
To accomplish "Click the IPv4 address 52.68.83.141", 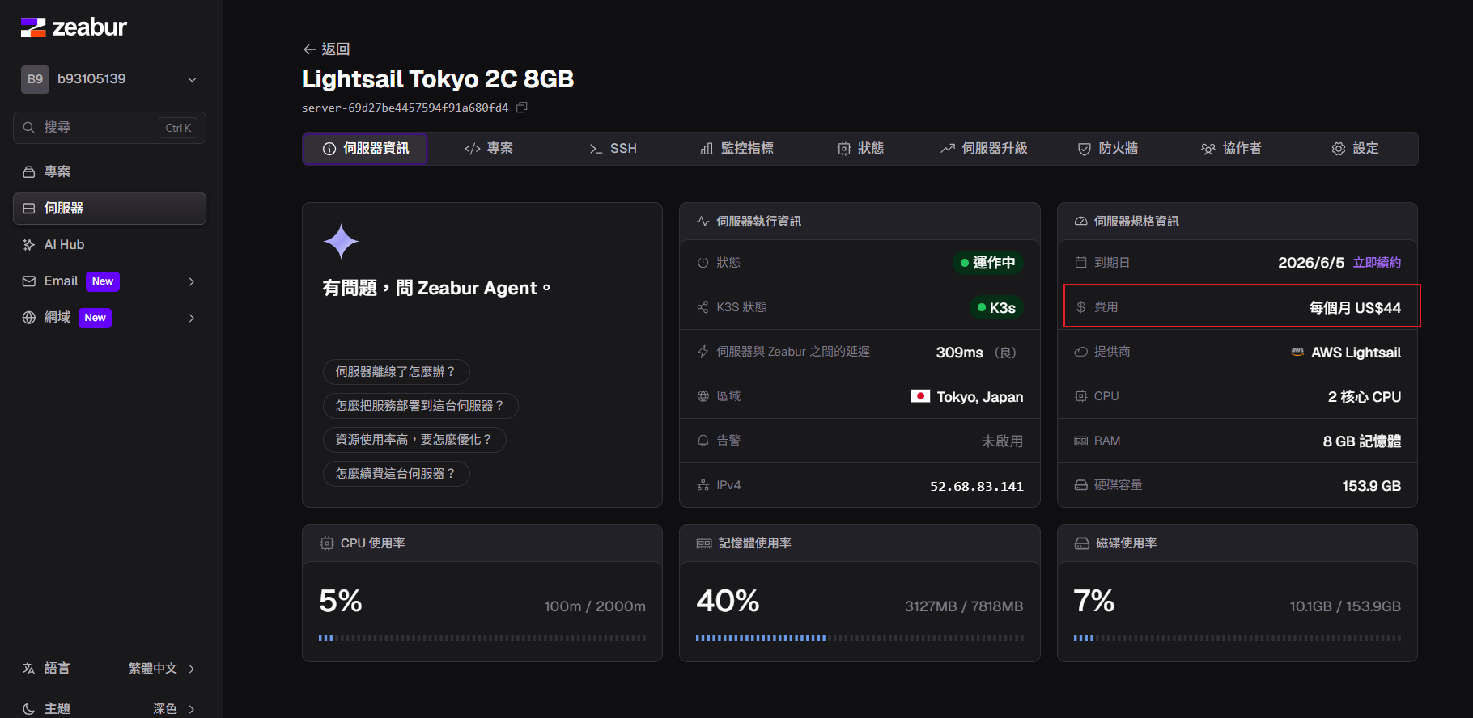I will point(977,486).
